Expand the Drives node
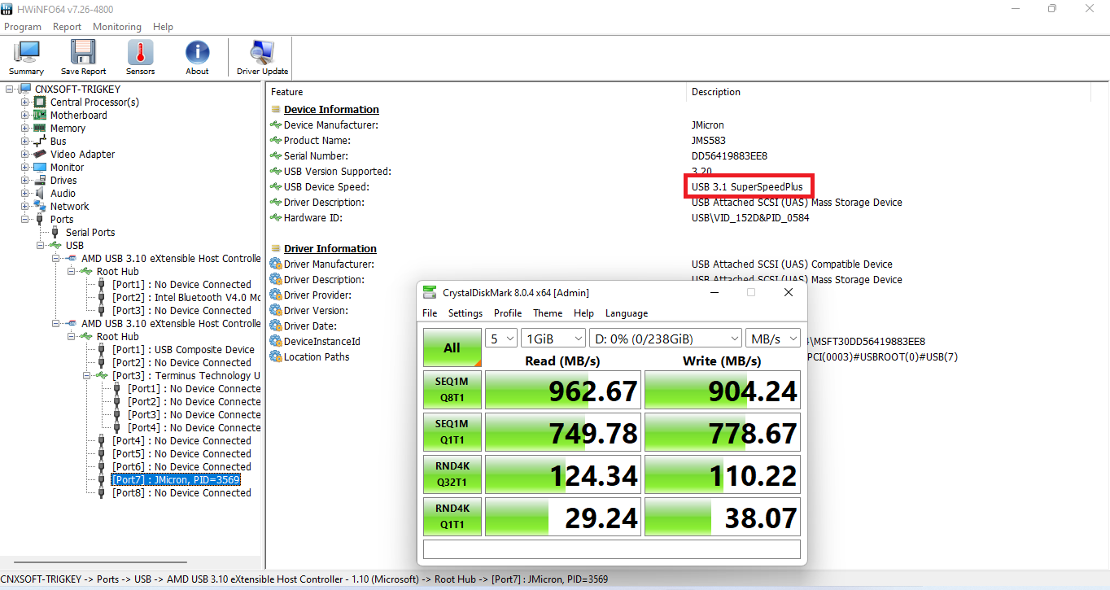The height and width of the screenshot is (590, 1110). point(24,180)
